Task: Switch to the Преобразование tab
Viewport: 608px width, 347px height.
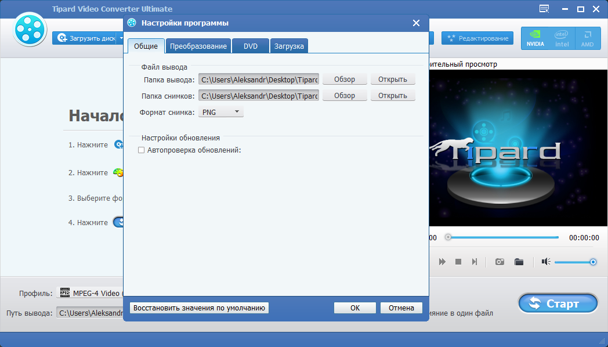Action: (198, 46)
